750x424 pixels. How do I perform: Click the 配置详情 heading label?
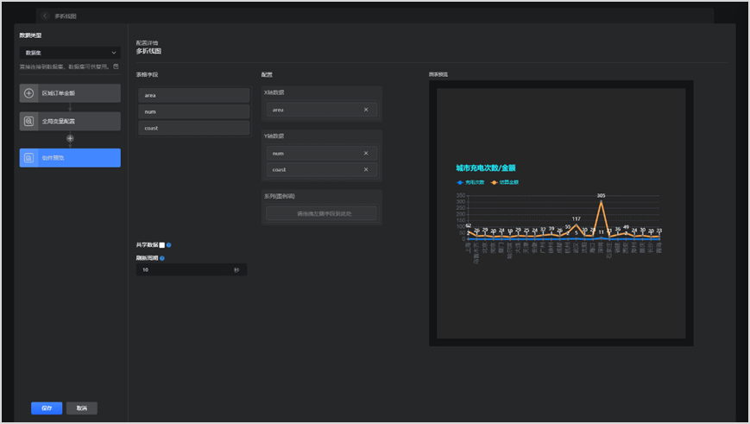coord(147,43)
